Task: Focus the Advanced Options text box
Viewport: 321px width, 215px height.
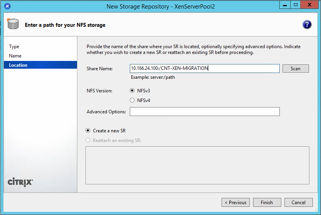Action: click(204, 112)
